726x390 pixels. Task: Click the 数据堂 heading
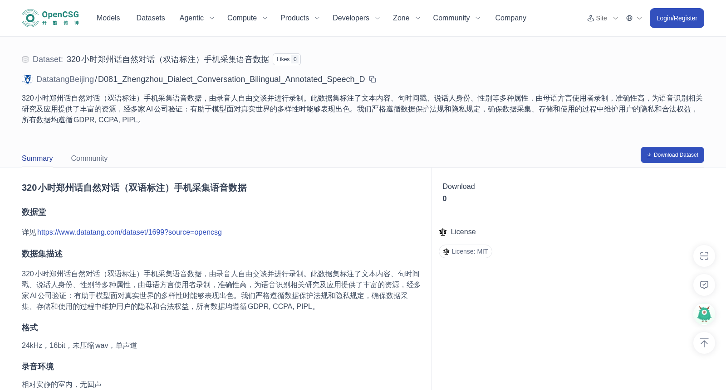pos(34,212)
